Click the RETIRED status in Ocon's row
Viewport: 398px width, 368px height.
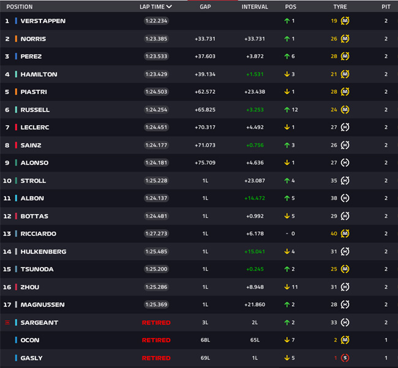[x=156, y=340]
